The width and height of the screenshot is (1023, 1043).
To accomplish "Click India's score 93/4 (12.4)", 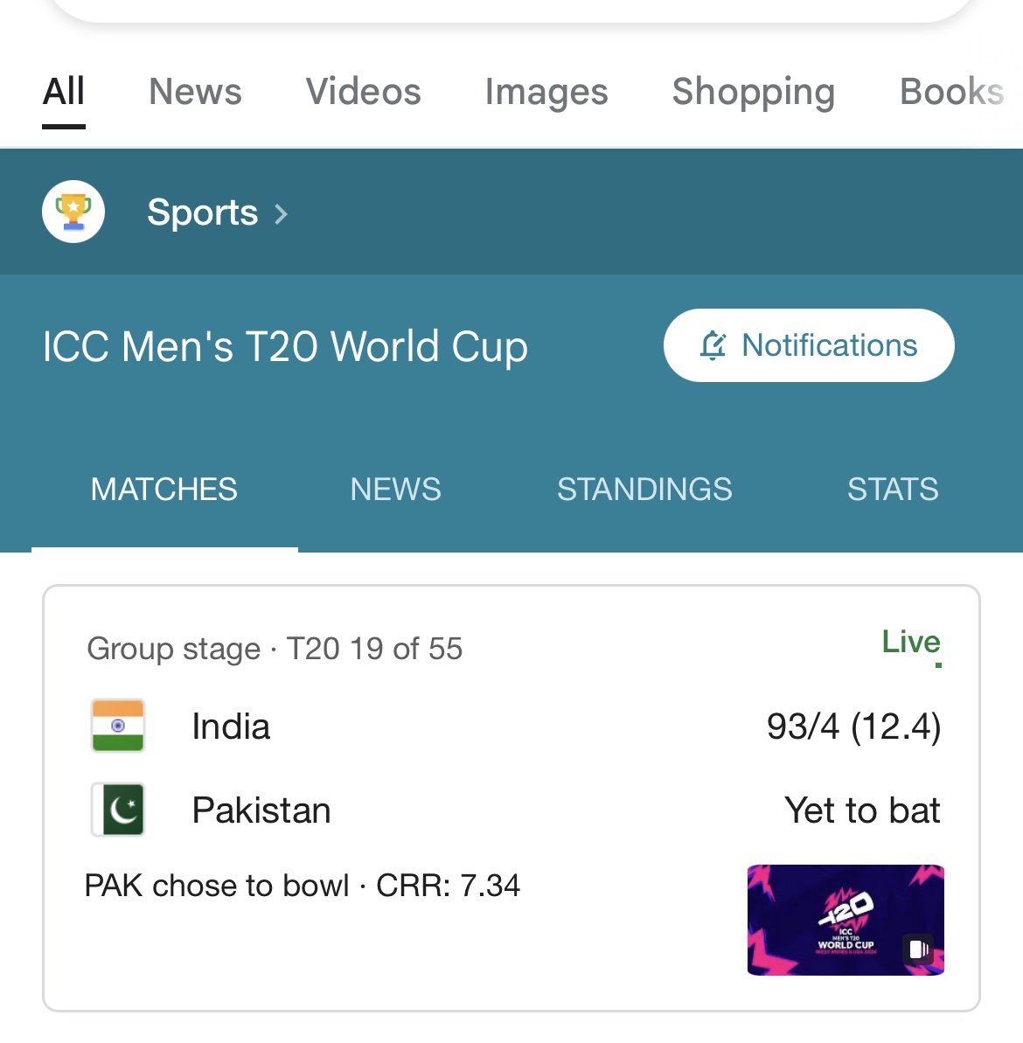I will tap(853, 727).
